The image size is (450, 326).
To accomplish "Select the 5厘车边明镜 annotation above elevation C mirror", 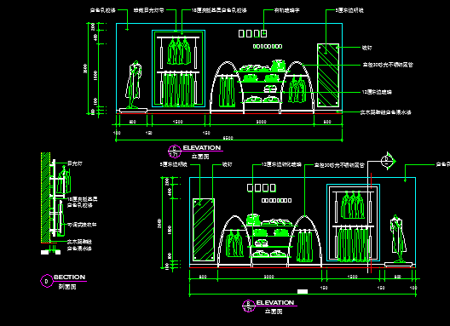I will [x=349, y=10].
